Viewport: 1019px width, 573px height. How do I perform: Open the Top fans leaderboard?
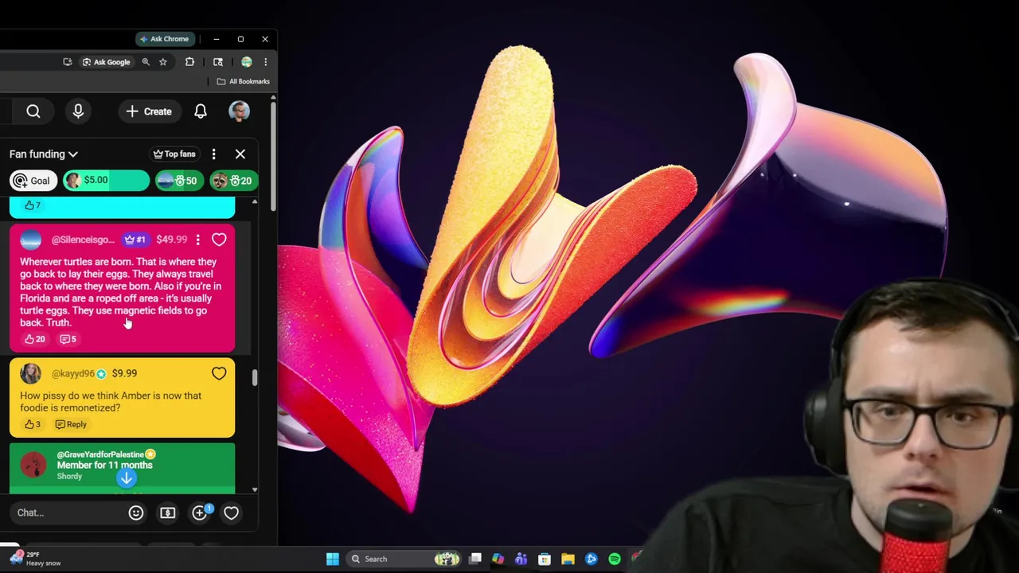[x=174, y=154]
